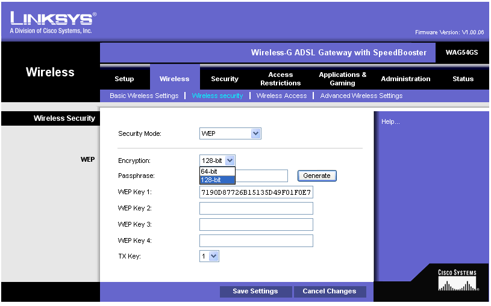The image size is (491, 306).
Task: Click the Generate button
Action: click(x=317, y=176)
